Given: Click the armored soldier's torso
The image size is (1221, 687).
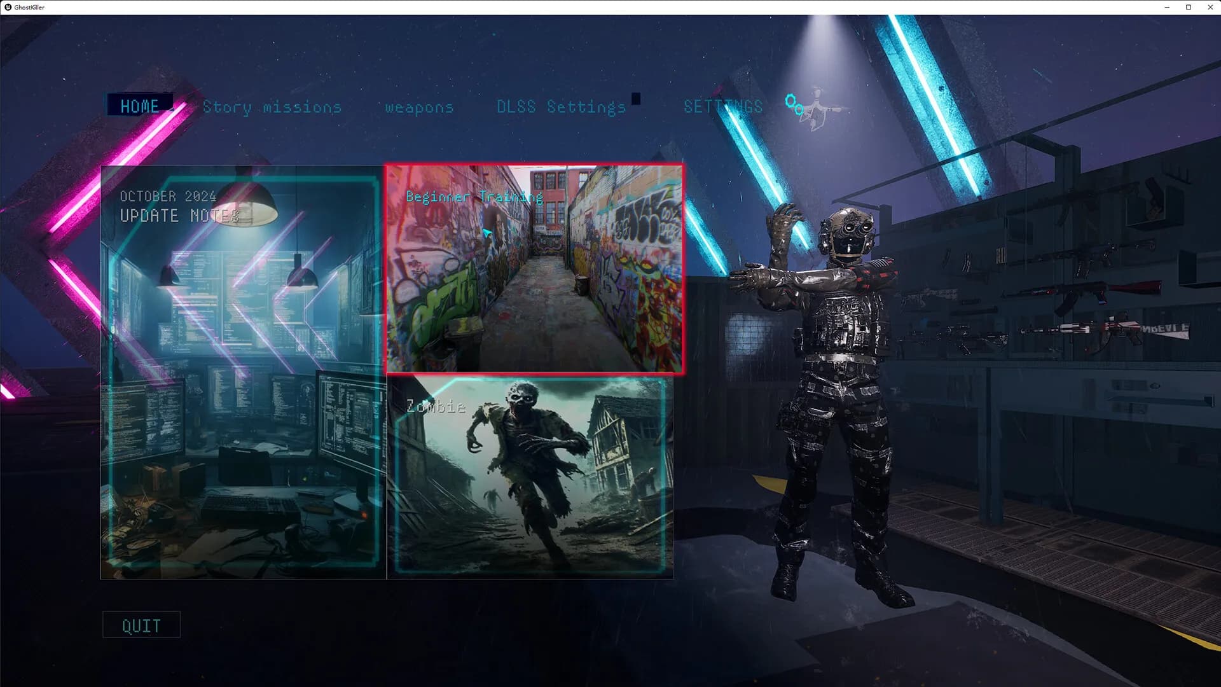Looking at the screenshot, I should pos(843,324).
